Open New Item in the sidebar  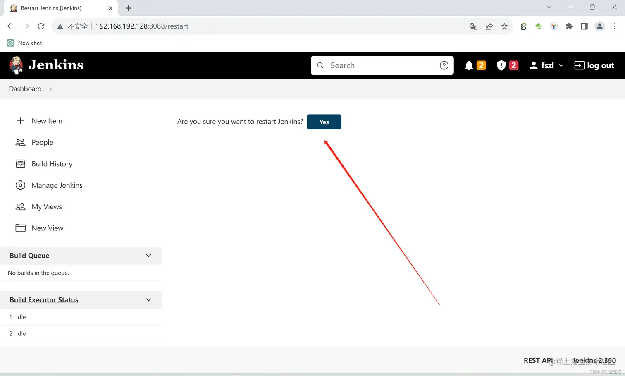pyautogui.click(x=47, y=121)
